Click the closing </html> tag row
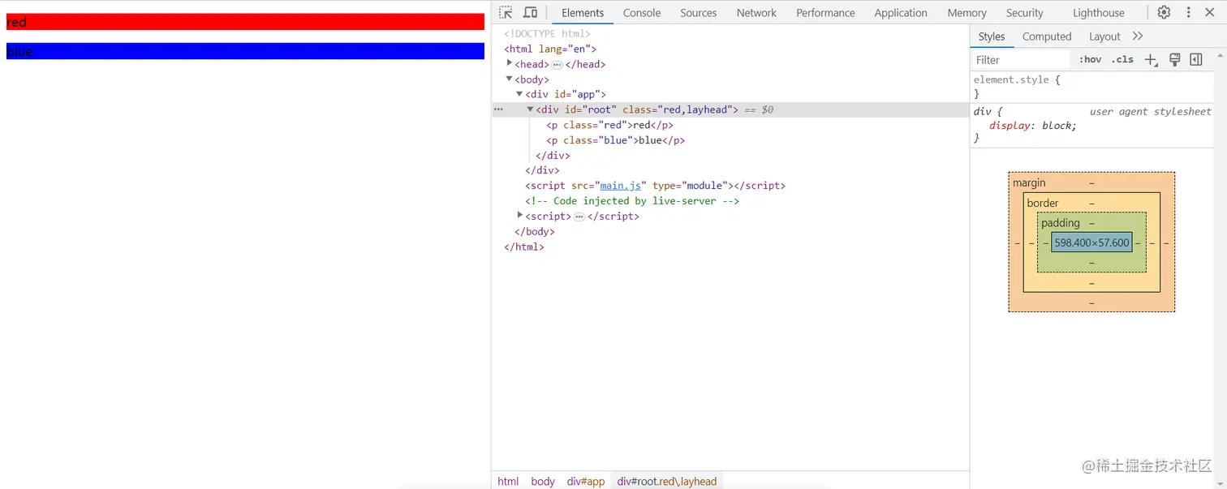The height and width of the screenshot is (489, 1227). 524,247
